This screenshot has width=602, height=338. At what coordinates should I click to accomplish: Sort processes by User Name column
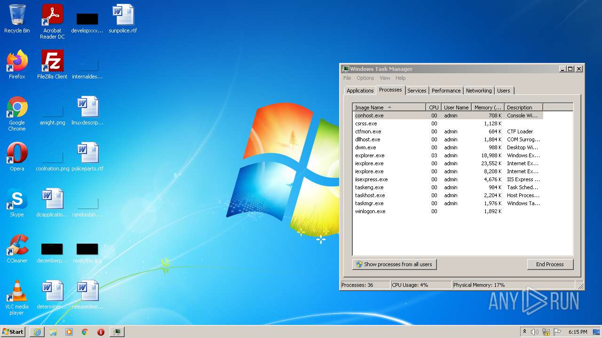(456, 108)
